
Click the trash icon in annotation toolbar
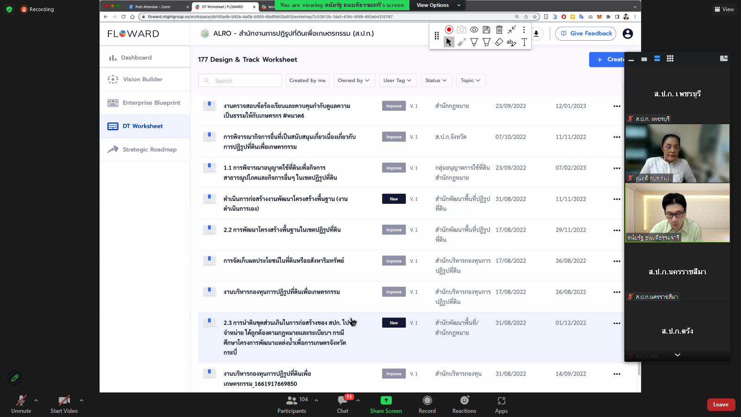[499, 30]
